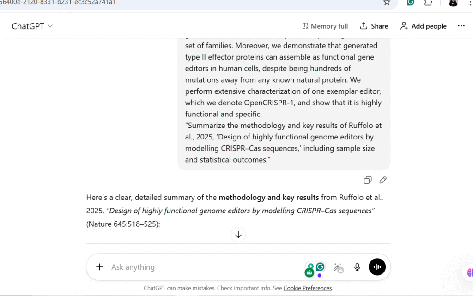This screenshot has height=296, width=473.
Task: Click the magic wand prompt extension icon
Action: [x=338, y=267]
